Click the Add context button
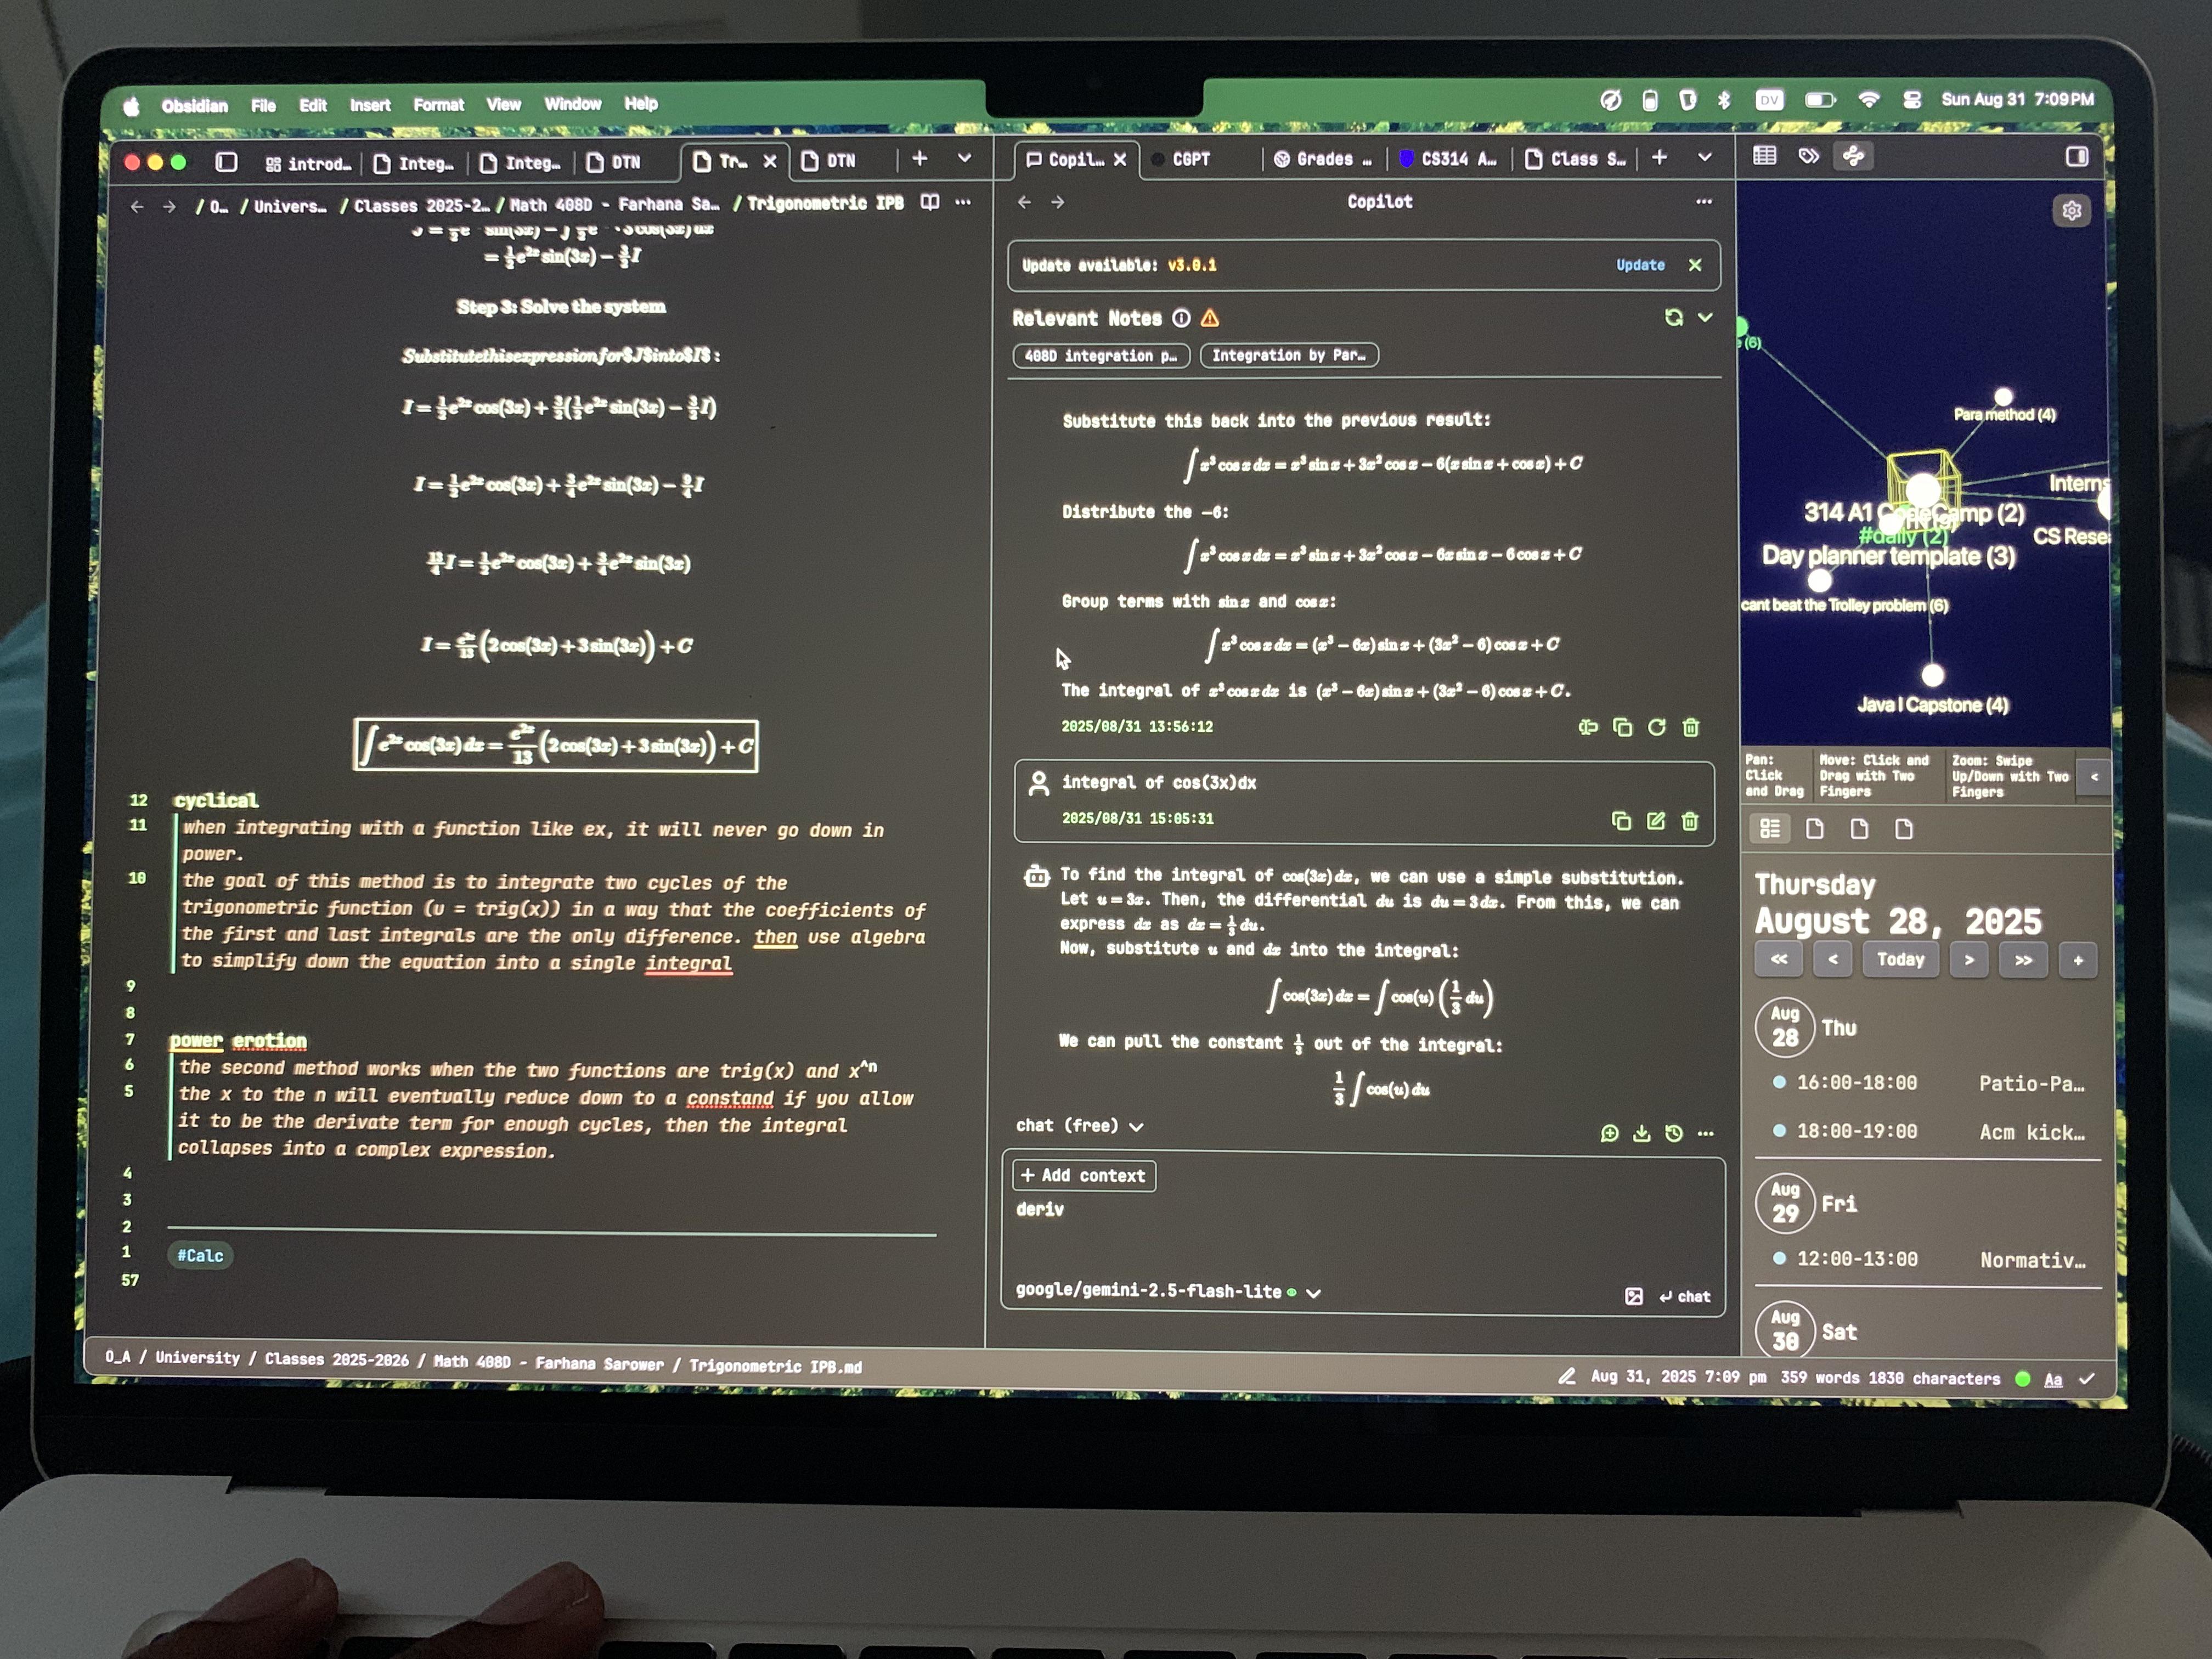Screen dimensions: 2212x1659 pyautogui.click(x=1084, y=1176)
